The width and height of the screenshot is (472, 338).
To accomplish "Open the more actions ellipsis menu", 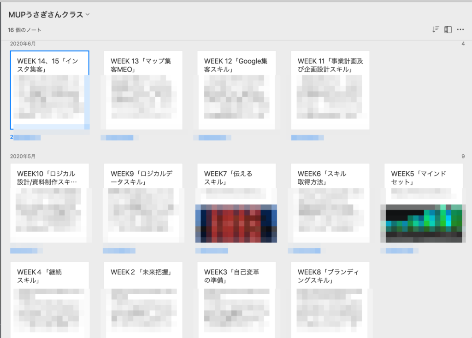I will pyautogui.click(x=460, y=29).
